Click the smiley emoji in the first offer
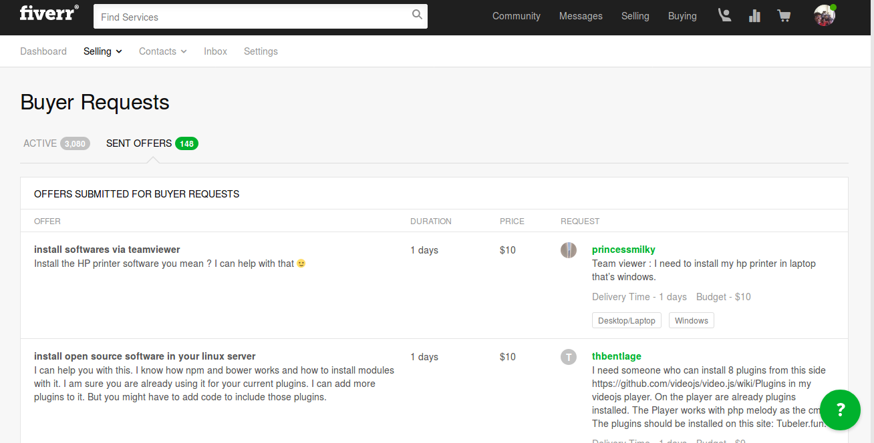Image resolution: width=874 pixels, height=443 pixels. coord(301,264)
